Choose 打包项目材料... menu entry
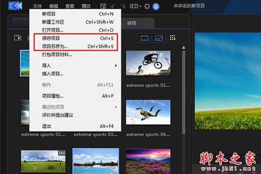261x174 pixels. 75,55
